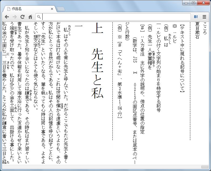Image resolution: width=211 pixels, height=171 pixels.
Task: Click the magnifier icon in the address bar
Action: point(39,17)
